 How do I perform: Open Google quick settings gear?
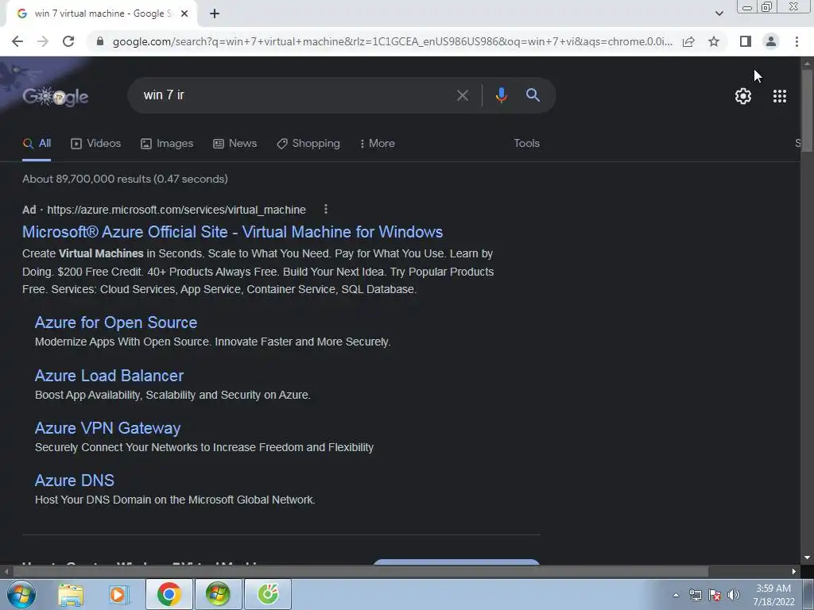743,96
